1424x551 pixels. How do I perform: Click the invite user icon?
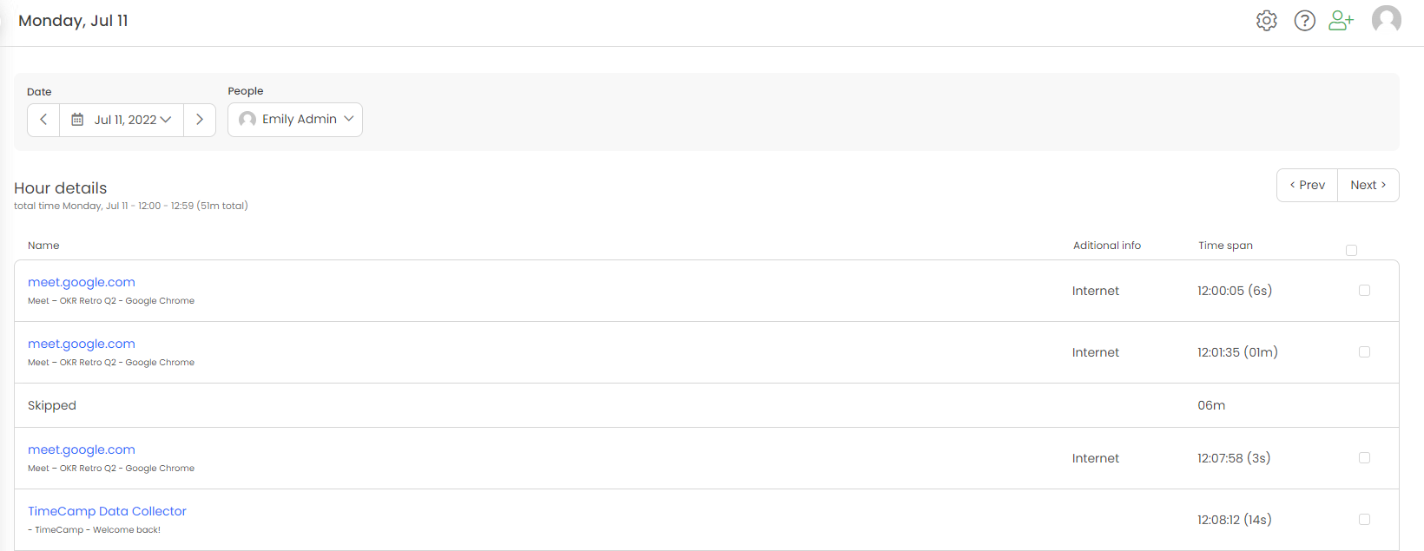coord(1342,21)
